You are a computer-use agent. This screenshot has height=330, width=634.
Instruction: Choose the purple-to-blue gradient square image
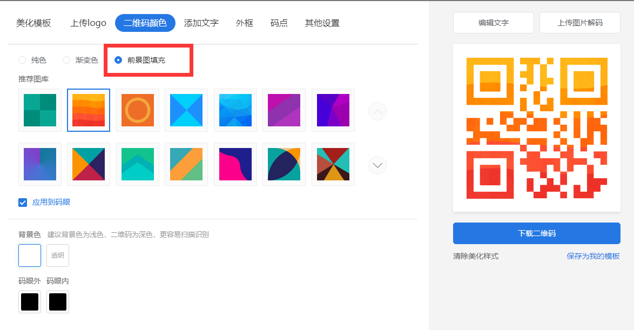tap(39, 164)
